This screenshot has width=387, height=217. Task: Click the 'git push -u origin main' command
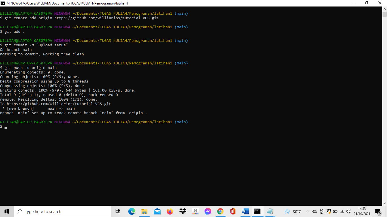[28, 68]
